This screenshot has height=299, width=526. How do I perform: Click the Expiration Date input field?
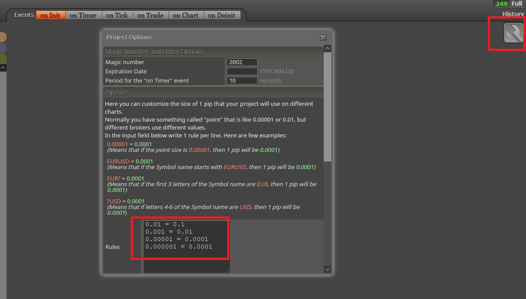tap(242, 71)
